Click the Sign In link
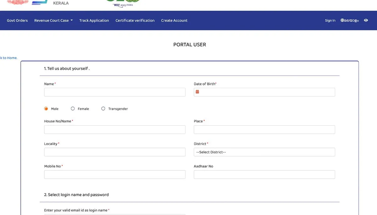This screenshot has height=215, width=377. pyautogui.click(x=330, y=20)
